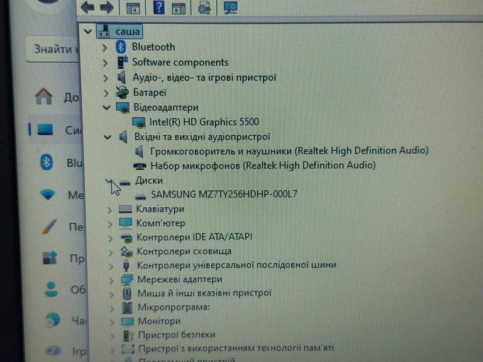
Task: Collapse the Диски category
Action: tap(109, 181)
